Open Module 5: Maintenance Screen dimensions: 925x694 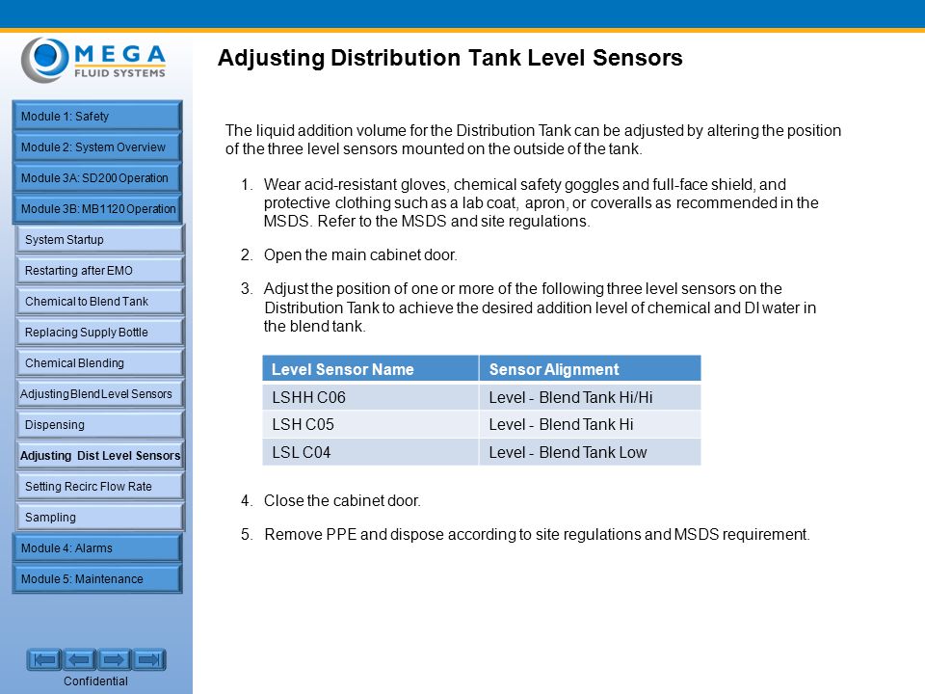tap(96, 579)
